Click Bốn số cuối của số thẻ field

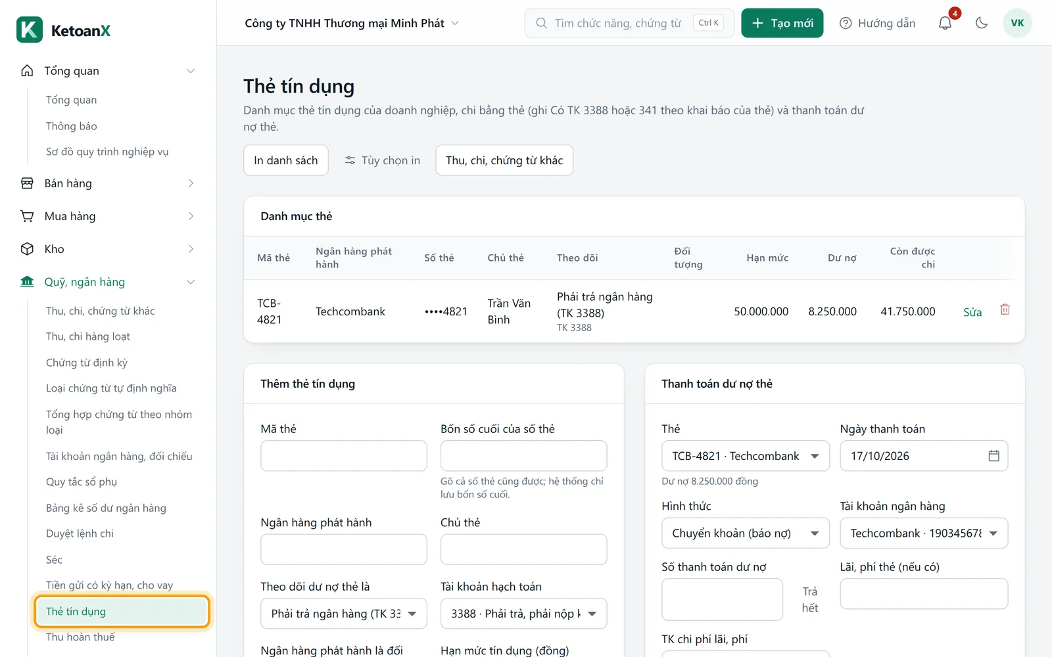click(x=523, y=456)
